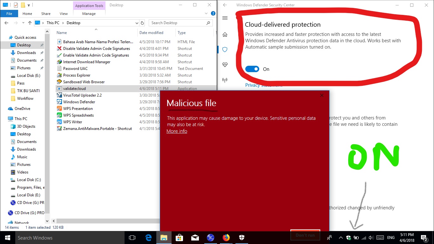The height and width of the screenshot is (244, 434).
Task: Close the Malicious file red dialog
Action: click(x=322, y=95)
